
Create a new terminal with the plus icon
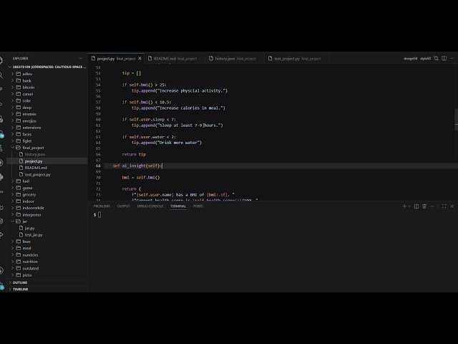click(x=404, y=206)
